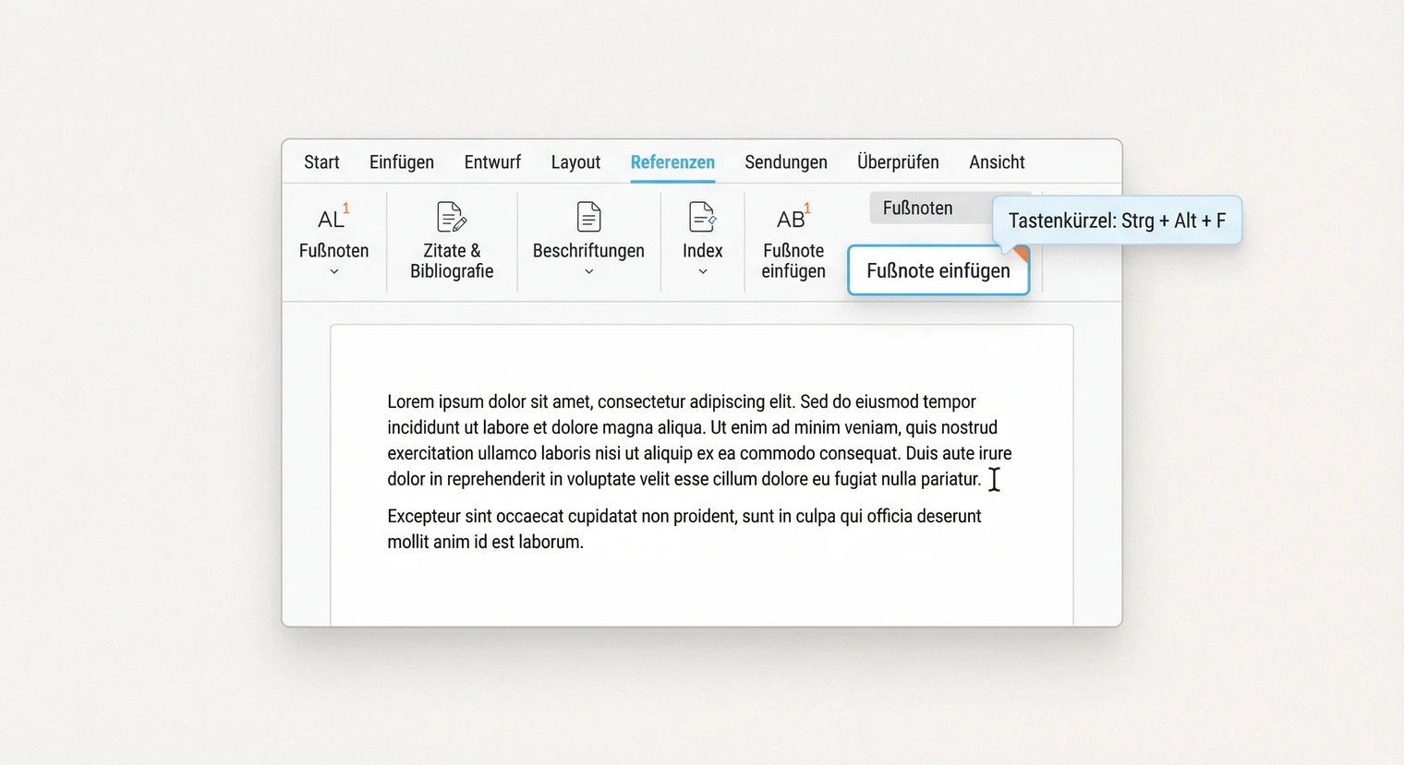Click the Beschriftungen page icon
Image resolution: width=1404 pixels, height=765 pixels.
click(x=588, y=218)
